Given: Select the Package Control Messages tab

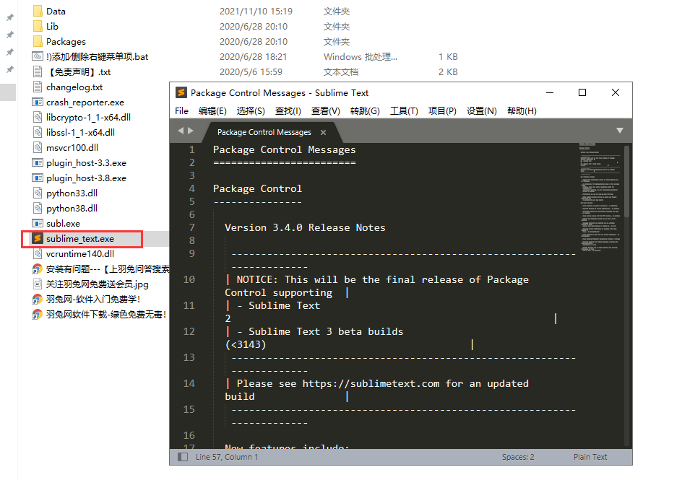Looking at the screenshot, I should [264, 132].
